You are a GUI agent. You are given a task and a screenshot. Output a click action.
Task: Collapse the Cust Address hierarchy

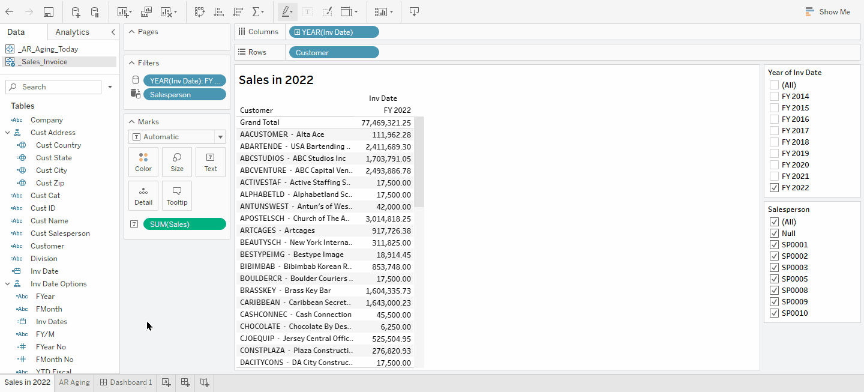[8, 133]
